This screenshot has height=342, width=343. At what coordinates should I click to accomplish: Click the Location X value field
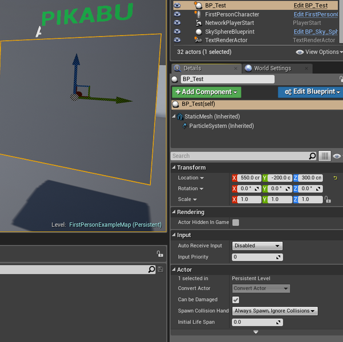249,178
